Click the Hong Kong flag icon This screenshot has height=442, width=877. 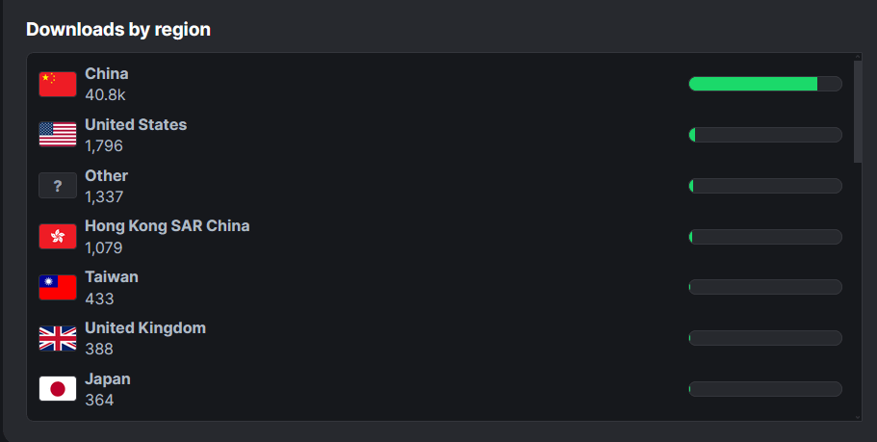58,237
